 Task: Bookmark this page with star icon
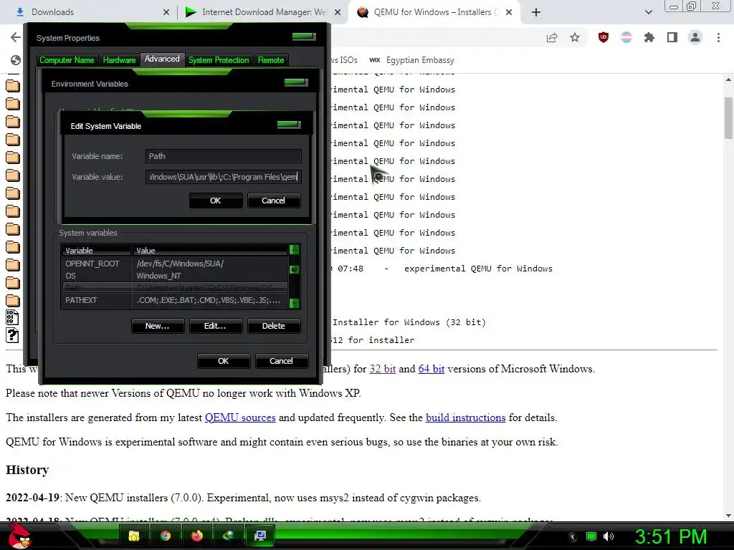[x=575, y=37]
